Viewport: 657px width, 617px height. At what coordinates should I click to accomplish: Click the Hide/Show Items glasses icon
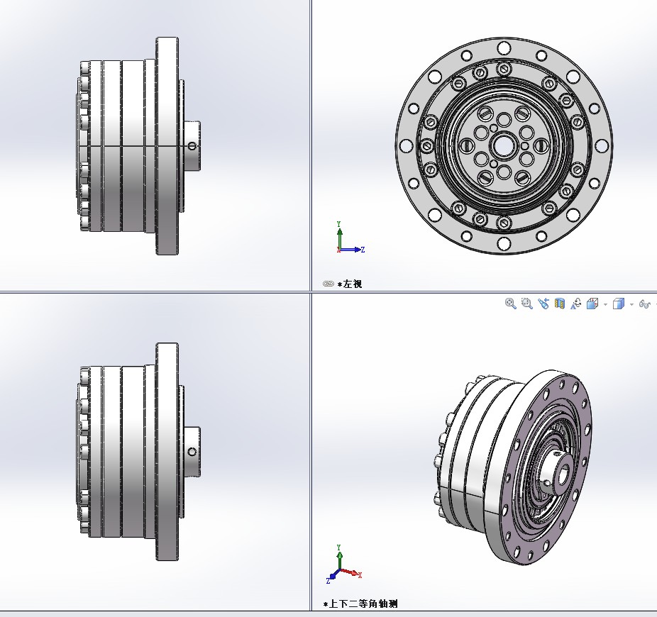coord(645,304)
